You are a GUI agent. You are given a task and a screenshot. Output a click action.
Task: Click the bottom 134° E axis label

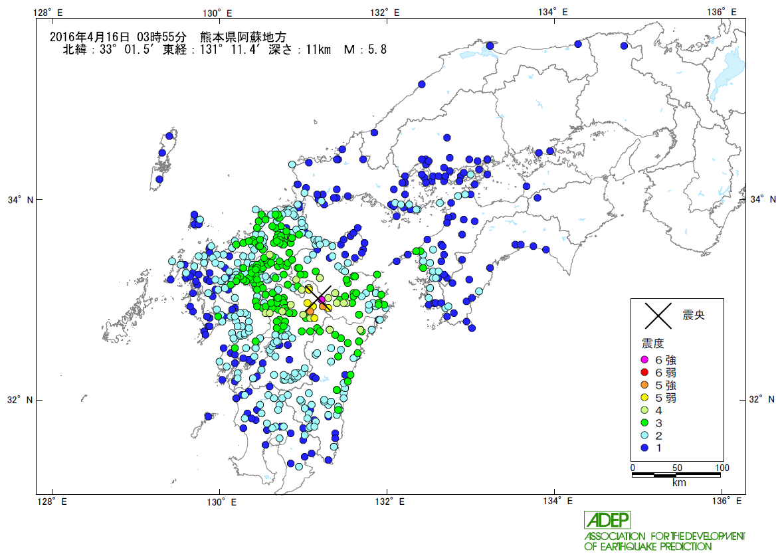coord(557,501)
